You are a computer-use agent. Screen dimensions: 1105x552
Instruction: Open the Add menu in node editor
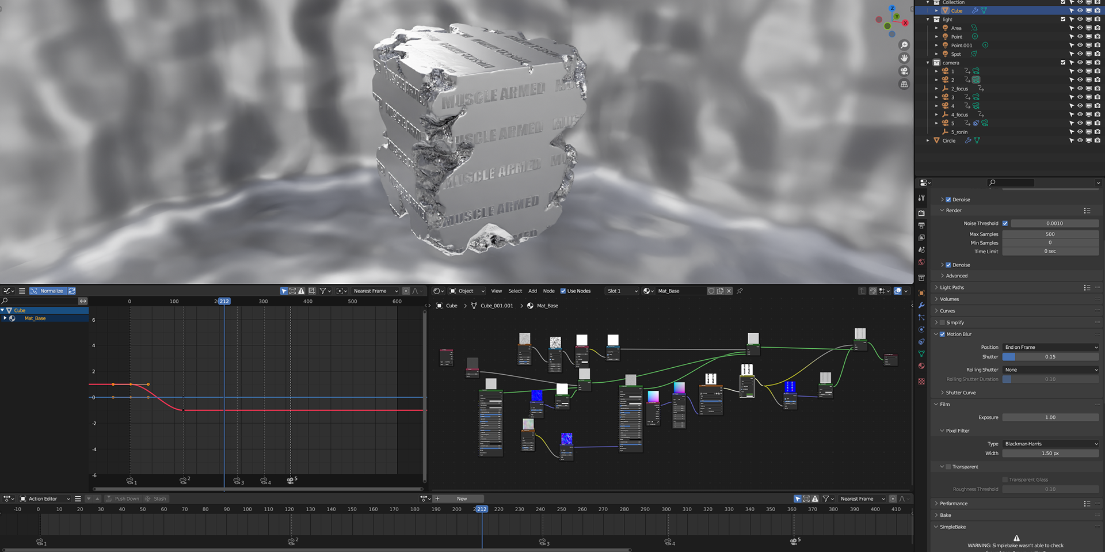[x=532, y=291]
